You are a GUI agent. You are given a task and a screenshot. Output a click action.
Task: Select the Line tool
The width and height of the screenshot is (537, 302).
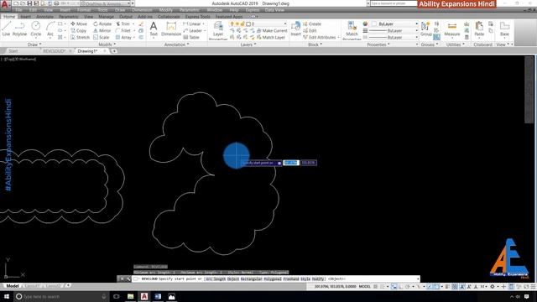[6, 29]
